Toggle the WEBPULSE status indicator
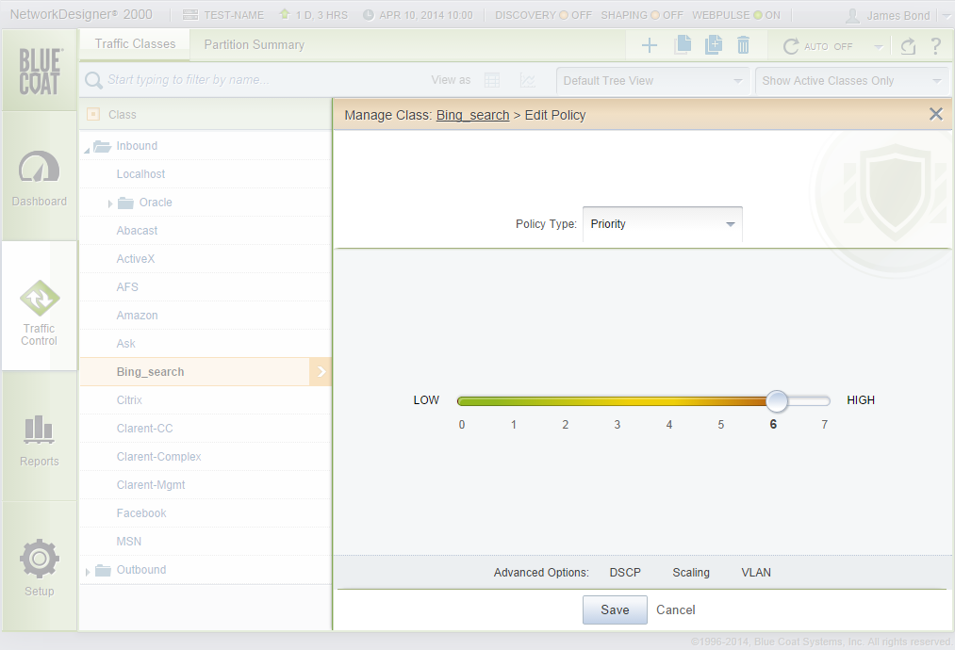 758,15
